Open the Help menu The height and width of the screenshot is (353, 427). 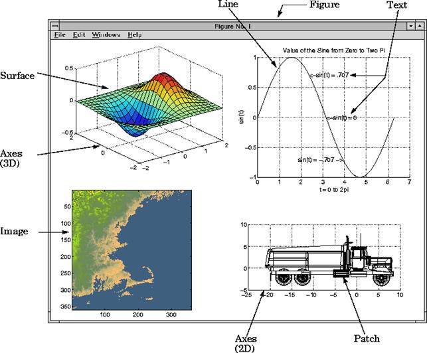tap(134, 35)
